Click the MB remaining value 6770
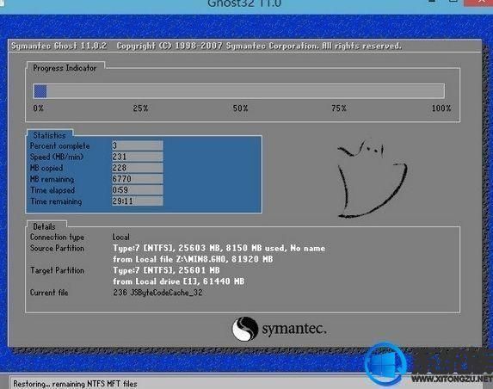The height and width of the screenshot is (389, 493). (138, 179)
